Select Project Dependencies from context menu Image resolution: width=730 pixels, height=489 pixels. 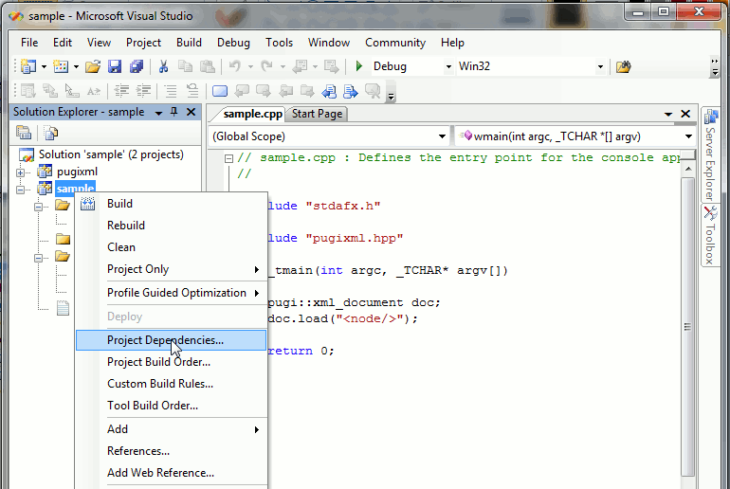coord(165,339)
